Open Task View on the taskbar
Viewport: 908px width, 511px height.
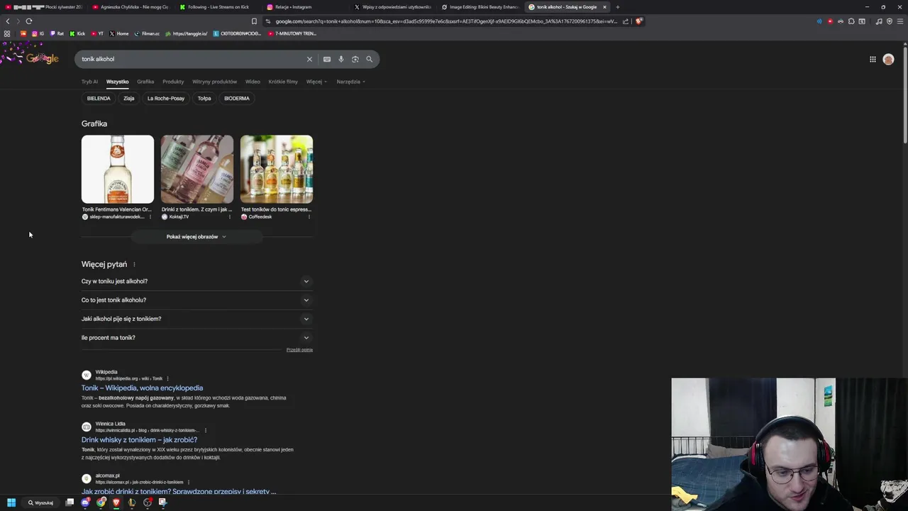(x=70, y=502)
